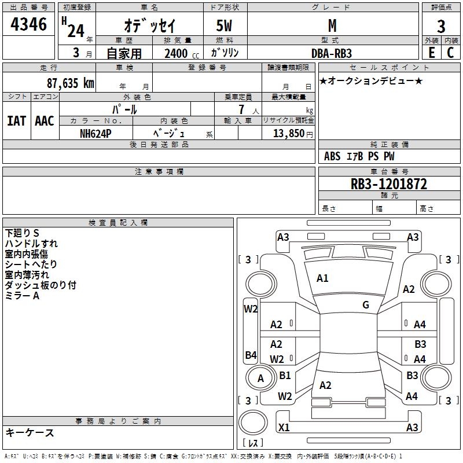
Task: Click the mileage 87,635 km
Action: tap(70, 83)
